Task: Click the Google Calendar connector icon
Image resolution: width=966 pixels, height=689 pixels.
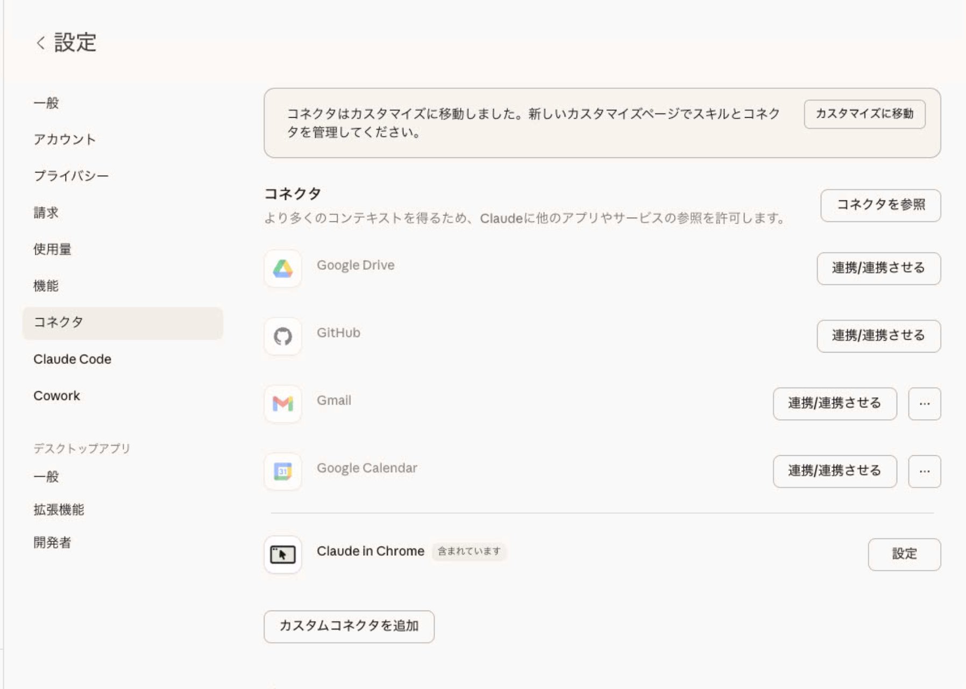Action: tap(282, 472)
